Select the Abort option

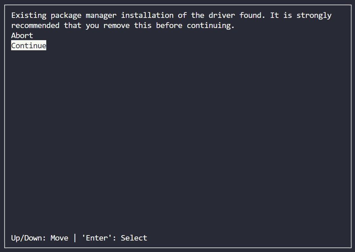[x=22, y=35]
